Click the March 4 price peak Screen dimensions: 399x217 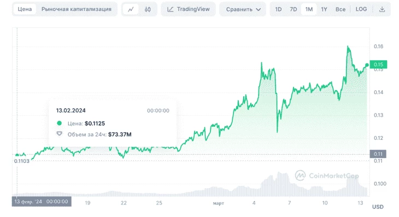(x=261, y=62)
